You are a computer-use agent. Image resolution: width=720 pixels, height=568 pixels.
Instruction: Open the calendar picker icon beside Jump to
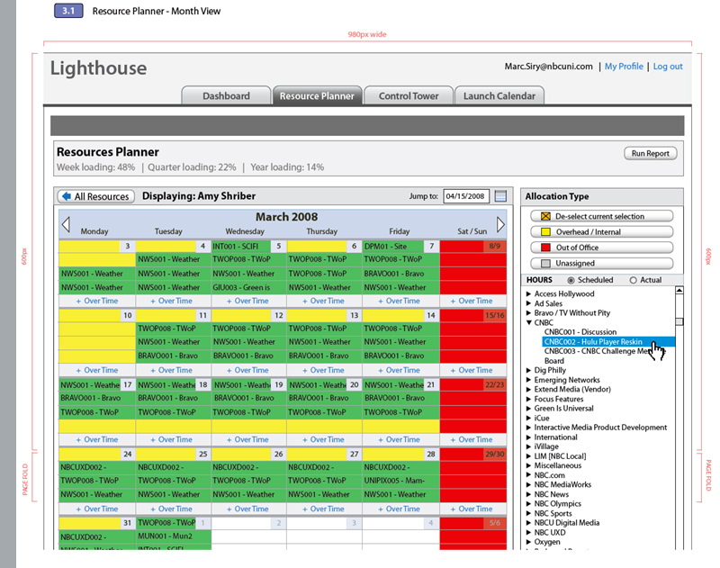[x=501, y=196]
